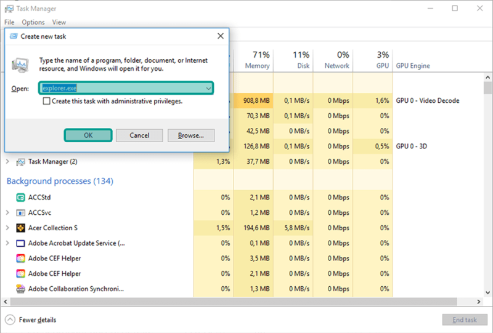Expand the Task Manager (2) process group
The image size is (493, 333).
click(x=7, y=161)
